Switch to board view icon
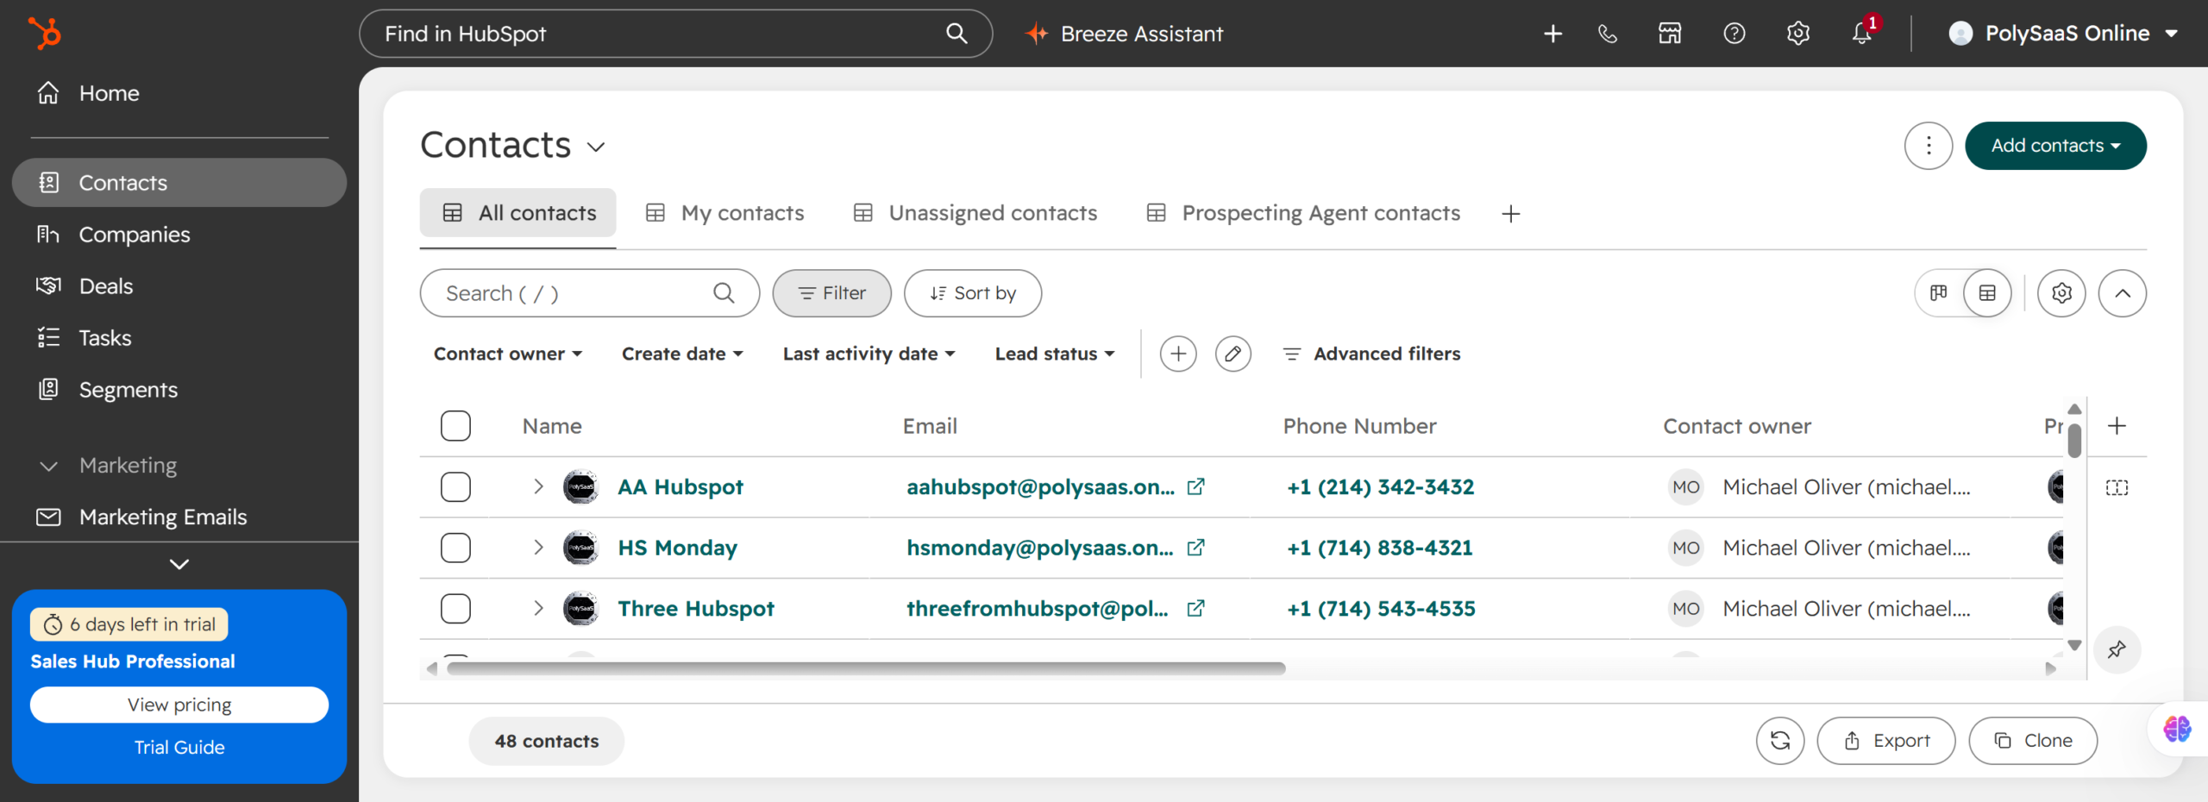This screenshot has height=802, width=2208. point(1939,293)
